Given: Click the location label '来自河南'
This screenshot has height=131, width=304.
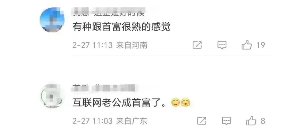Looking at the screenshot, I should point(132,45).
